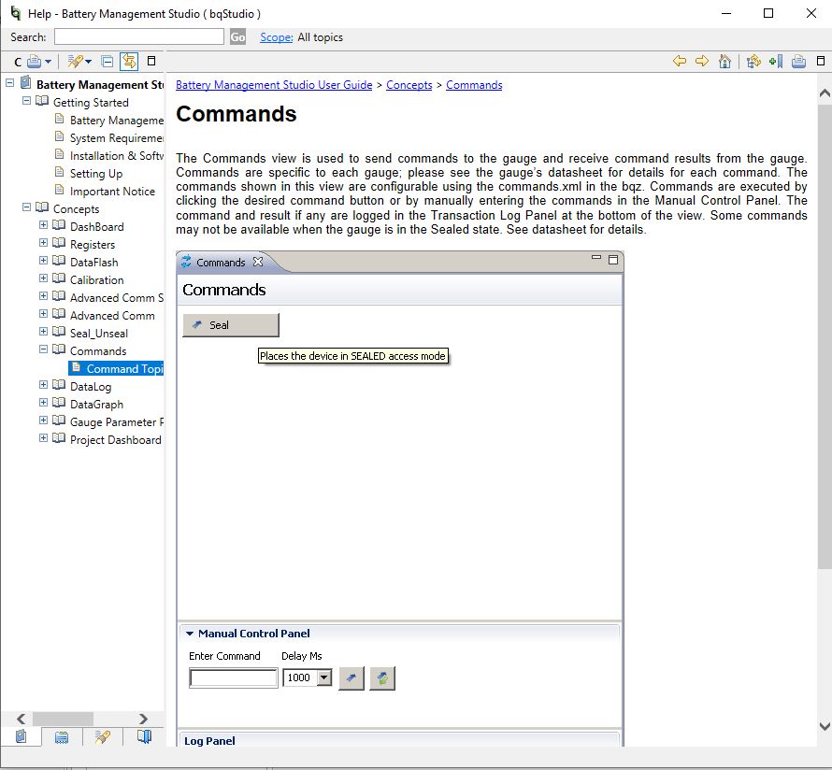The image size is (832, 770).
Task: Collapse the Commands tree node
Action: pos(44,349)
